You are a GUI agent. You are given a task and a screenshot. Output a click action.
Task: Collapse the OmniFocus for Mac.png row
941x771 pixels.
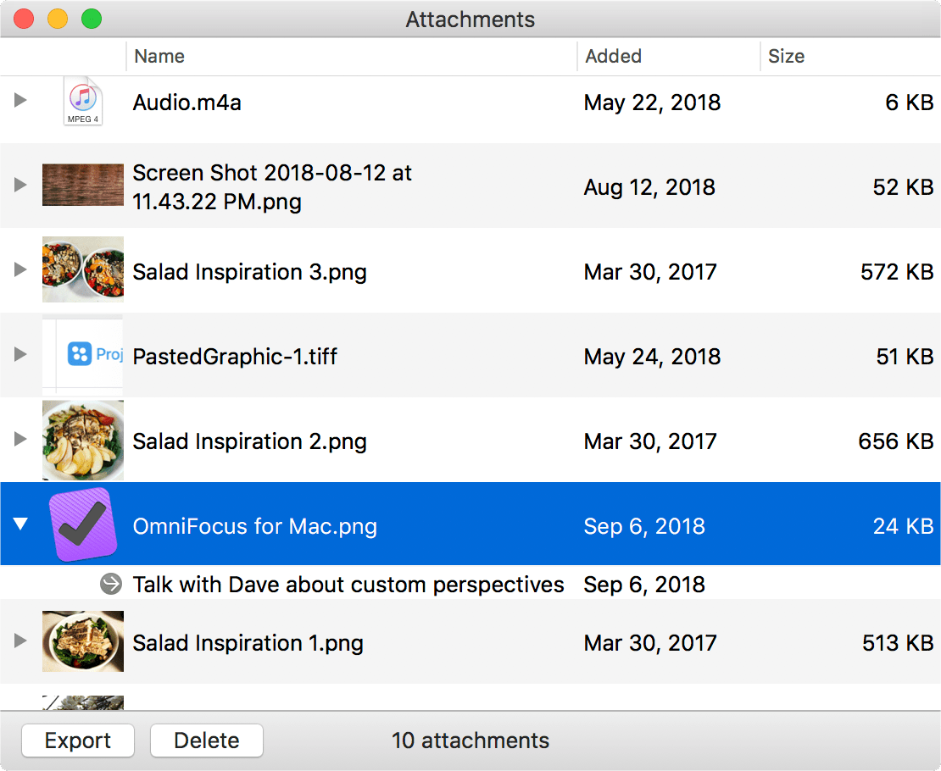(x=20, y=524)
